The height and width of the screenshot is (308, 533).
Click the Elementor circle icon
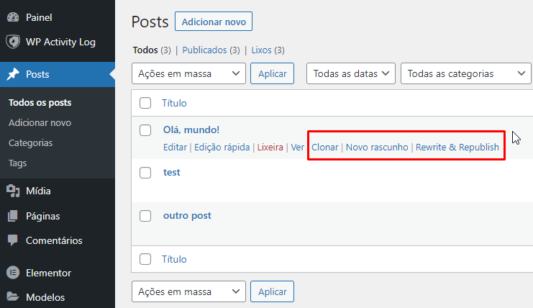13,273
